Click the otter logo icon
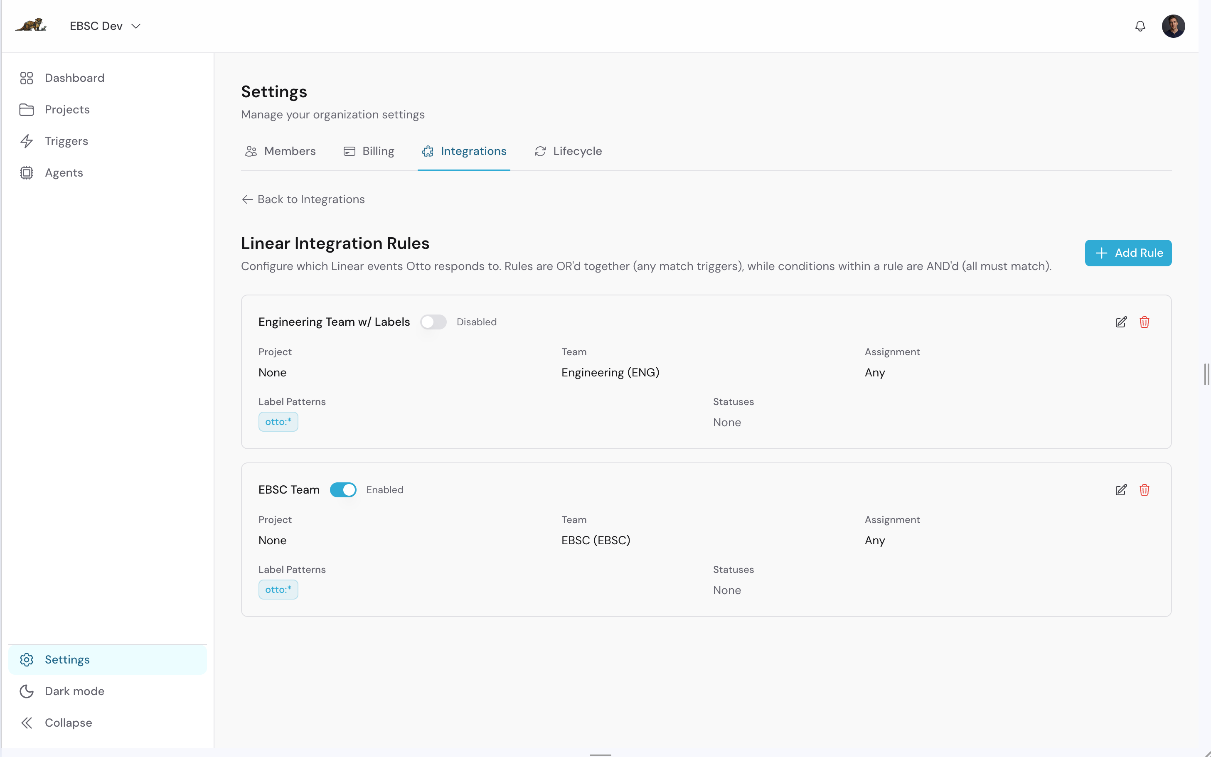The image size is (1211, 757). [x=31, y=25]
